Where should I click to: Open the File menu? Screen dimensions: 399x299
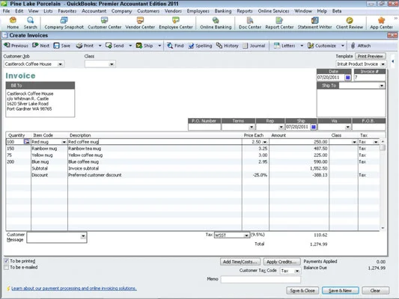(x=6, y=11)
